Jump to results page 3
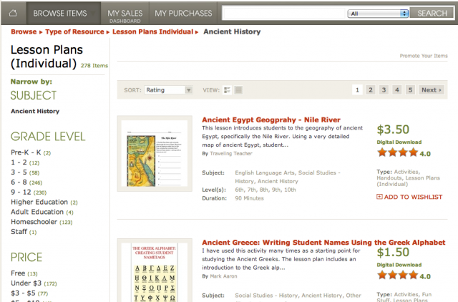Image resolution: width=458 pixels, height=302 pixels. coord(384,90)
